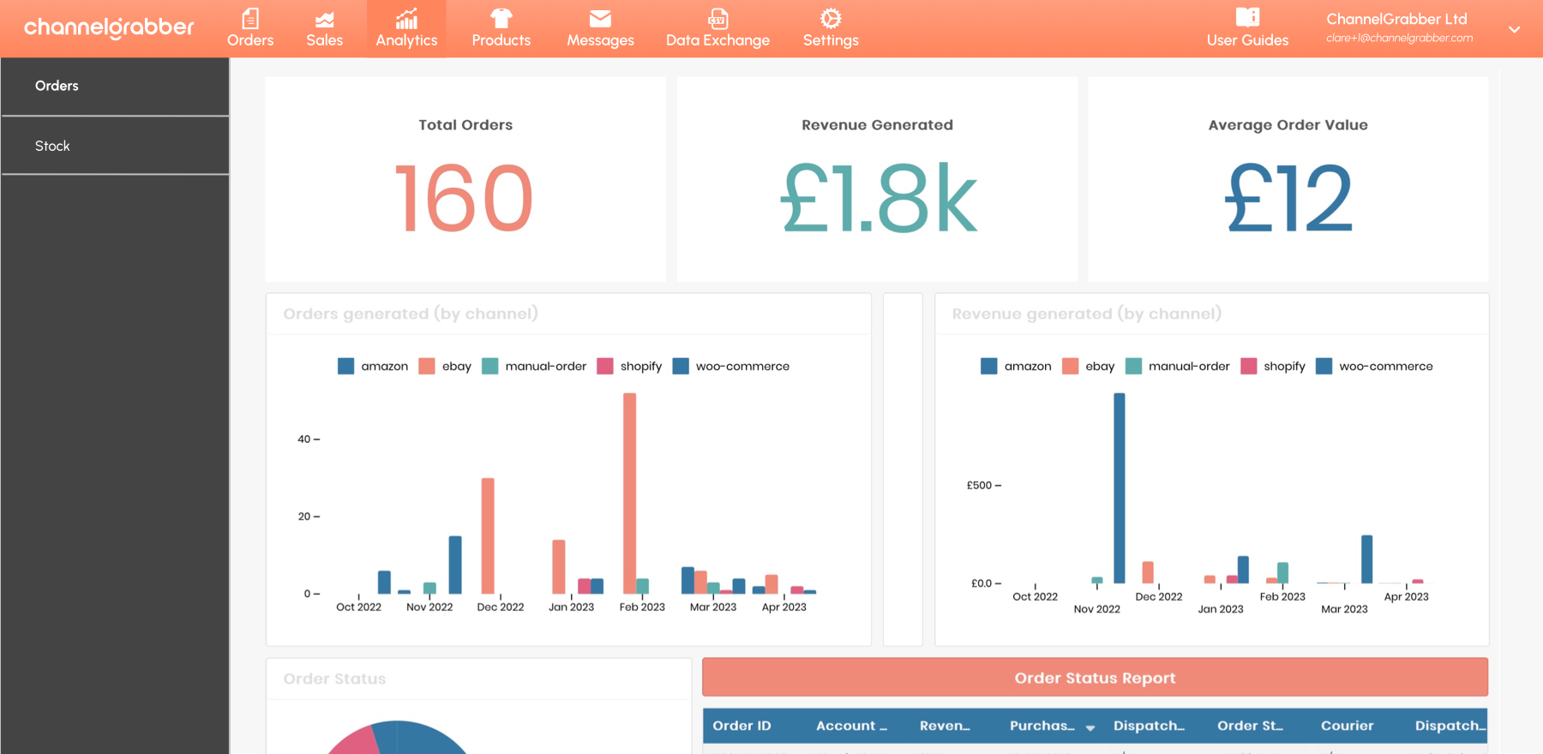This screenshot has width=1543, height=754.
Task: Toggle shopify legend swatch in Orders chart
Action: pos(605,366)
